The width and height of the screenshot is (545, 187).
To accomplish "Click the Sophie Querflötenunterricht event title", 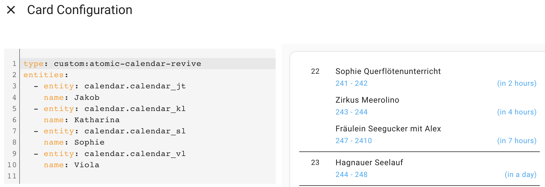I will point(388,71).
